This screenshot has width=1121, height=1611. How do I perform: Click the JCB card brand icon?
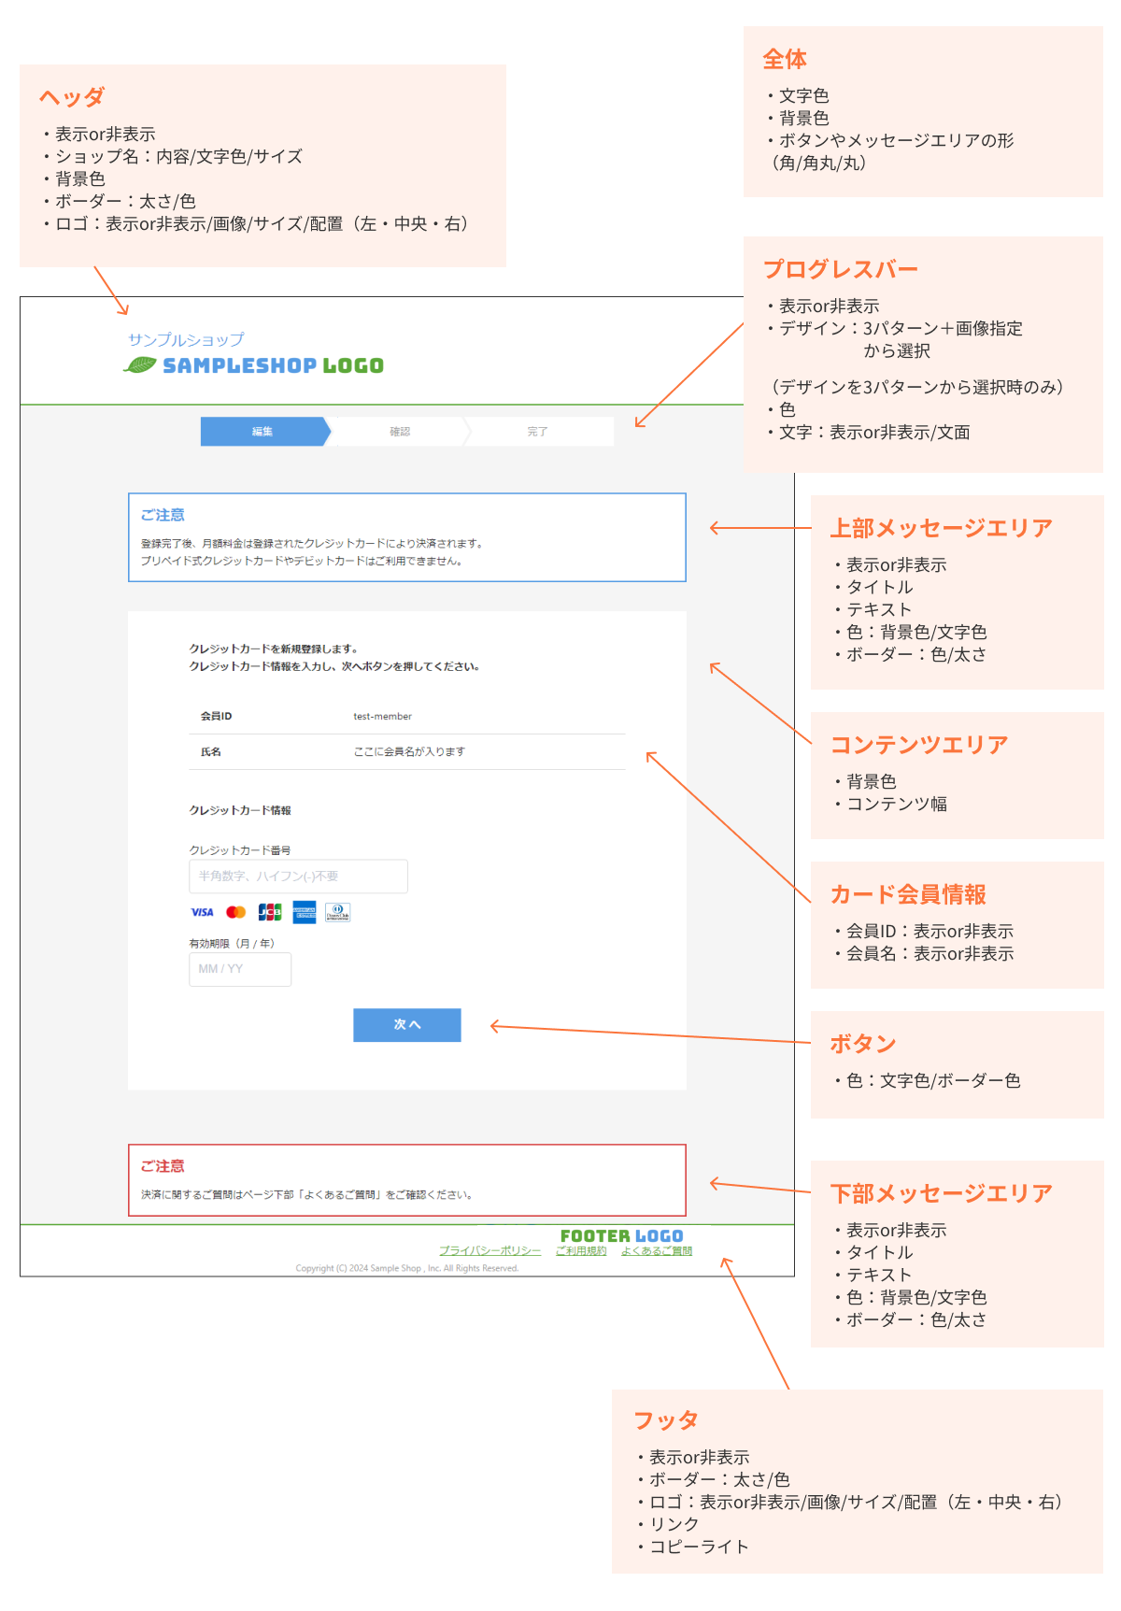point(270,912)
